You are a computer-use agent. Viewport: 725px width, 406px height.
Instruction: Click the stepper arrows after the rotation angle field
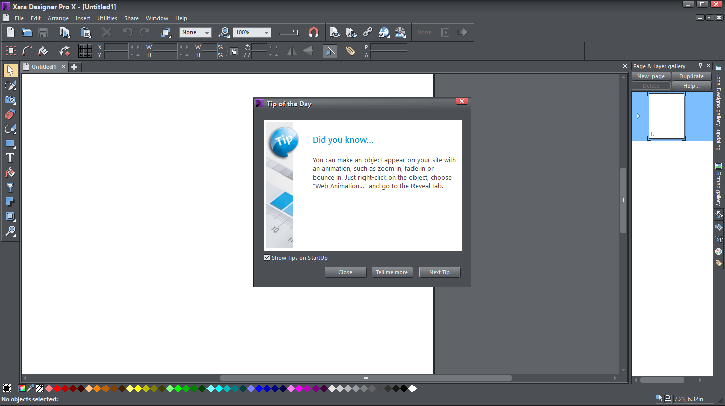click(x=273, y=47)
